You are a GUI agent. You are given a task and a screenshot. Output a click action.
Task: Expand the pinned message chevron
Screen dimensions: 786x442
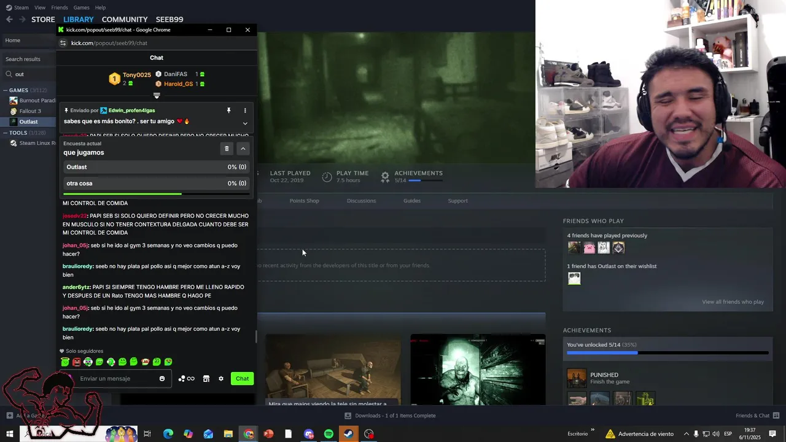coord(245,123)
